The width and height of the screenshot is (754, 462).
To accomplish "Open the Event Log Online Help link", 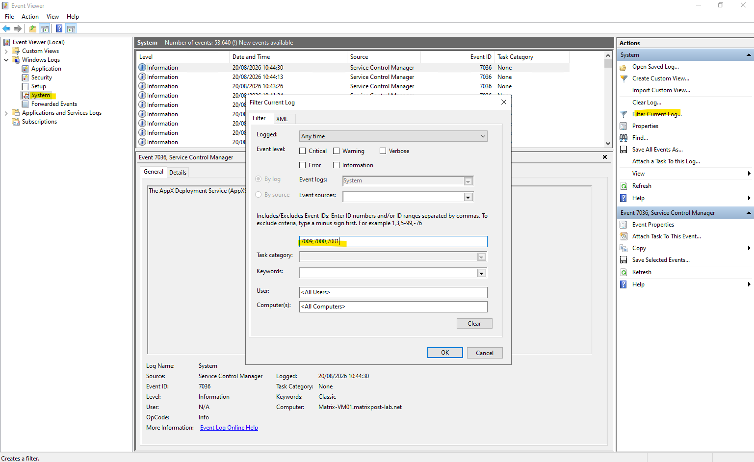I will (x=229, y=428).
